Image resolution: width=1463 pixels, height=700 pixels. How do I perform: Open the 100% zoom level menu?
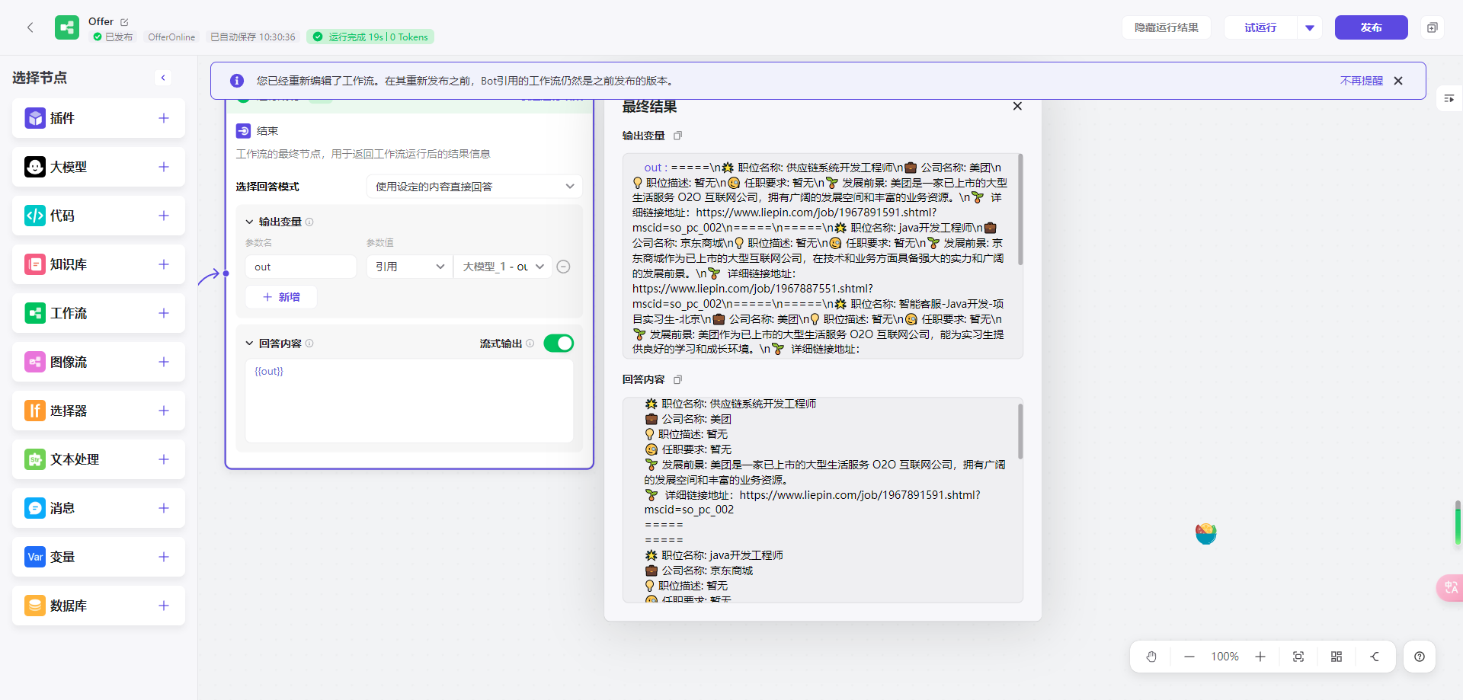click(1225, 657)
